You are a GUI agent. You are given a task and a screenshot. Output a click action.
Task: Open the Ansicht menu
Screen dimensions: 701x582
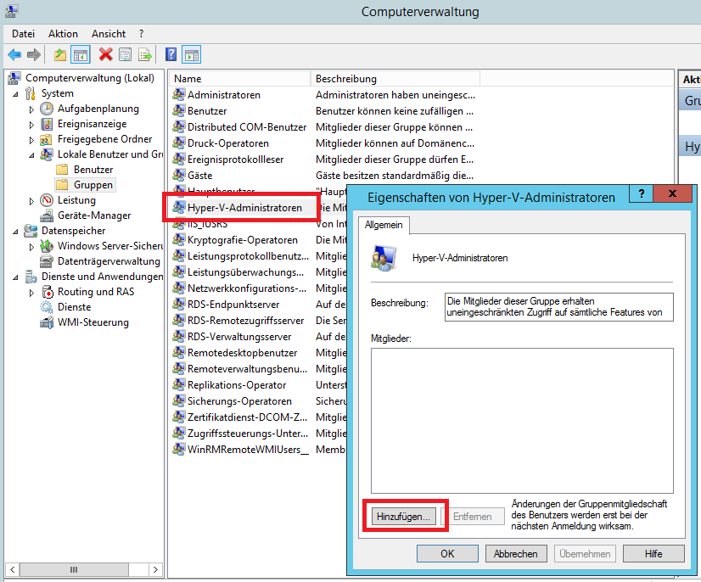coord(109,33)
